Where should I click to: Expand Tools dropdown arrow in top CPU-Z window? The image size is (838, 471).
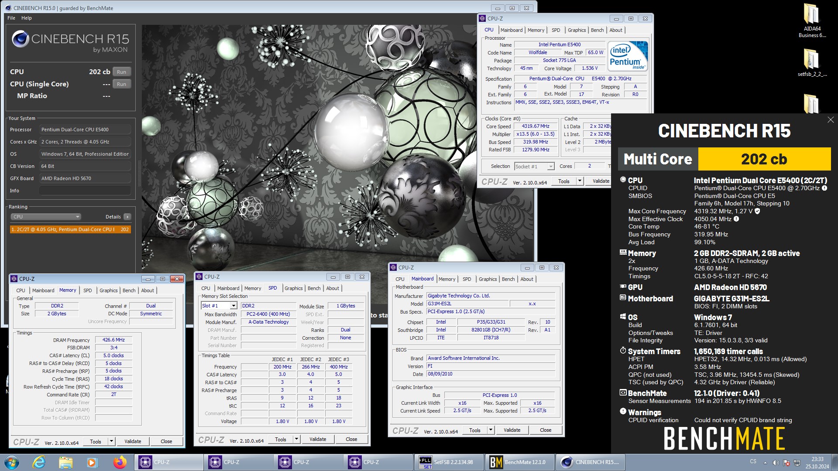pos(580,181)
